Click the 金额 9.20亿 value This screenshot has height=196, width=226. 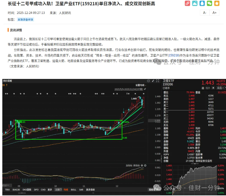(191, 141)
